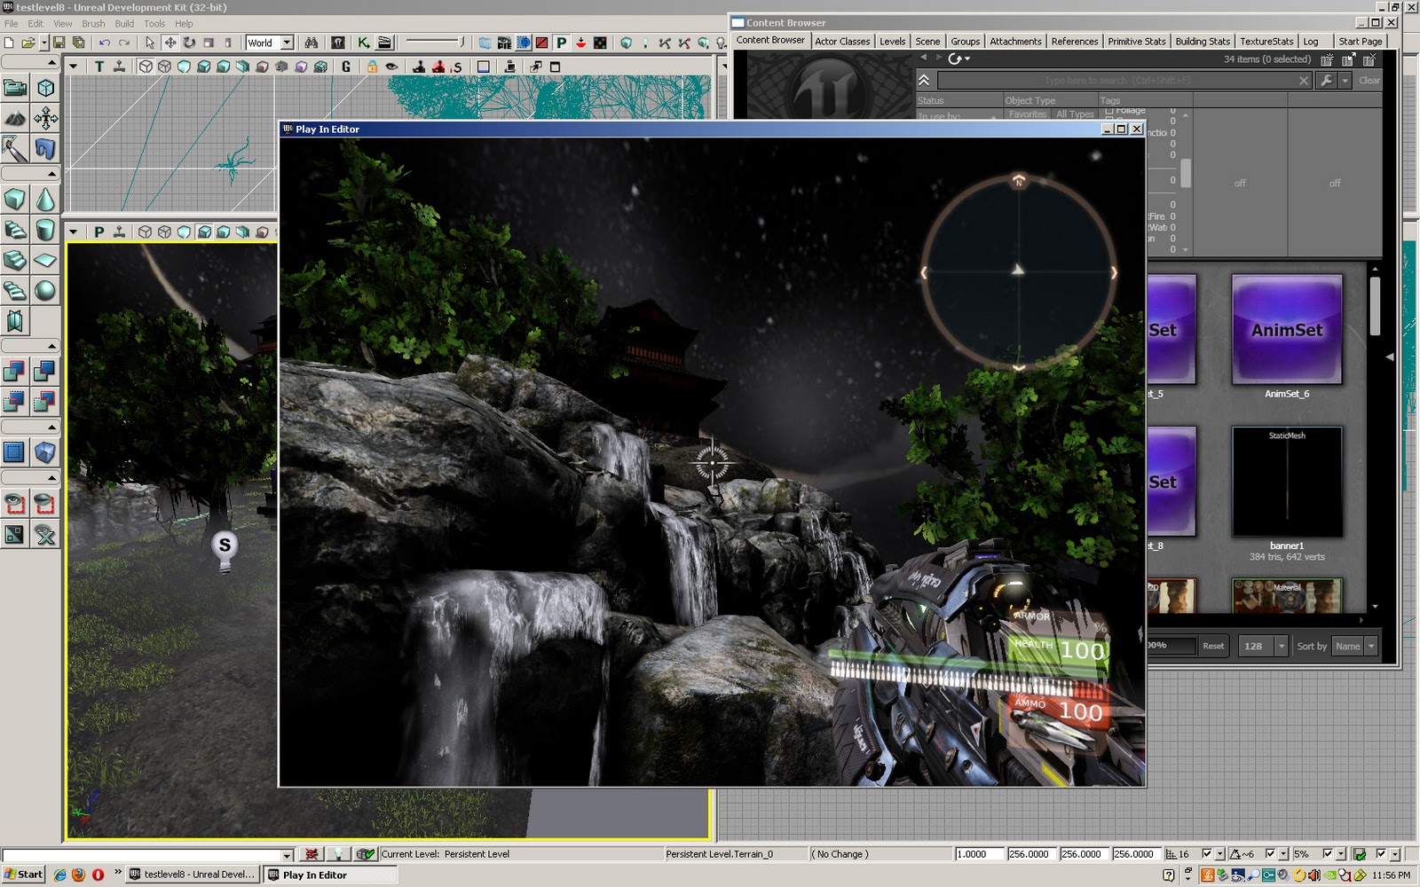This screenshot has height=887, width=1420.
Task: Expand the upper viewport options dropdown arrow
Action: tap(74, 67)
